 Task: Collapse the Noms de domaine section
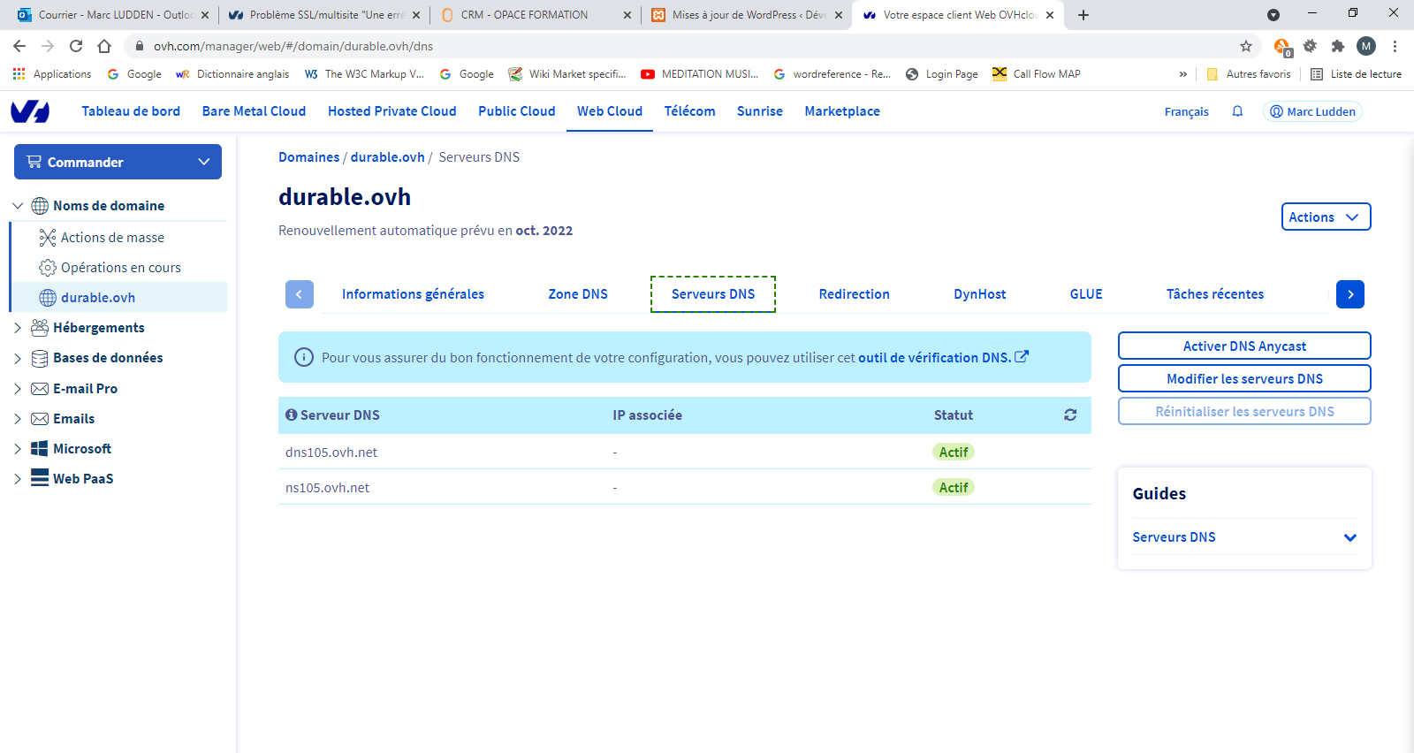pos(18,206)
